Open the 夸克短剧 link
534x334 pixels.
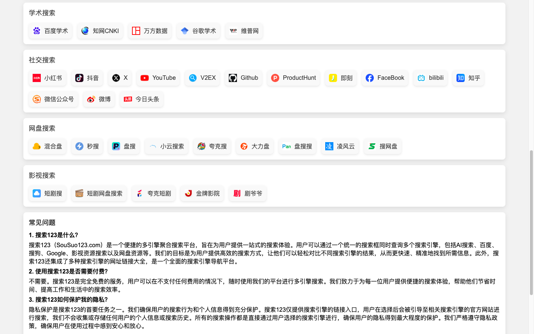[154, 193]
